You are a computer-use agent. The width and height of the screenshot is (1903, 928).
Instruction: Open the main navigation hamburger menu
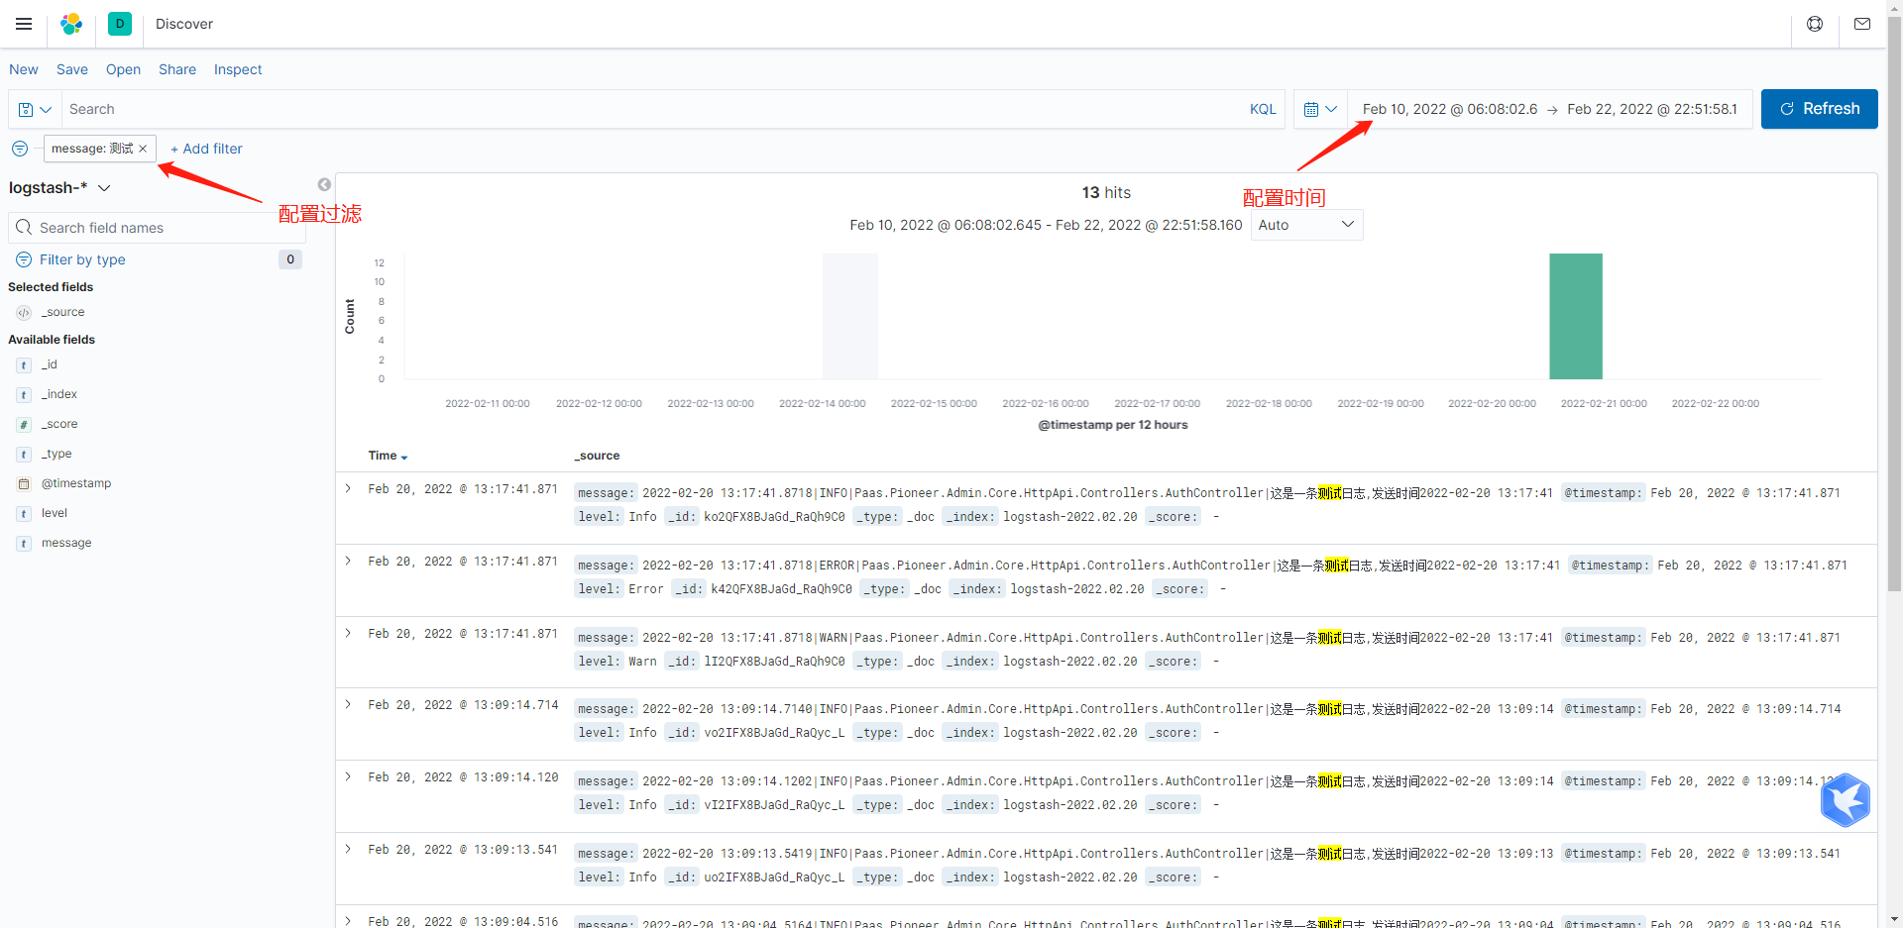coord(24,24)
